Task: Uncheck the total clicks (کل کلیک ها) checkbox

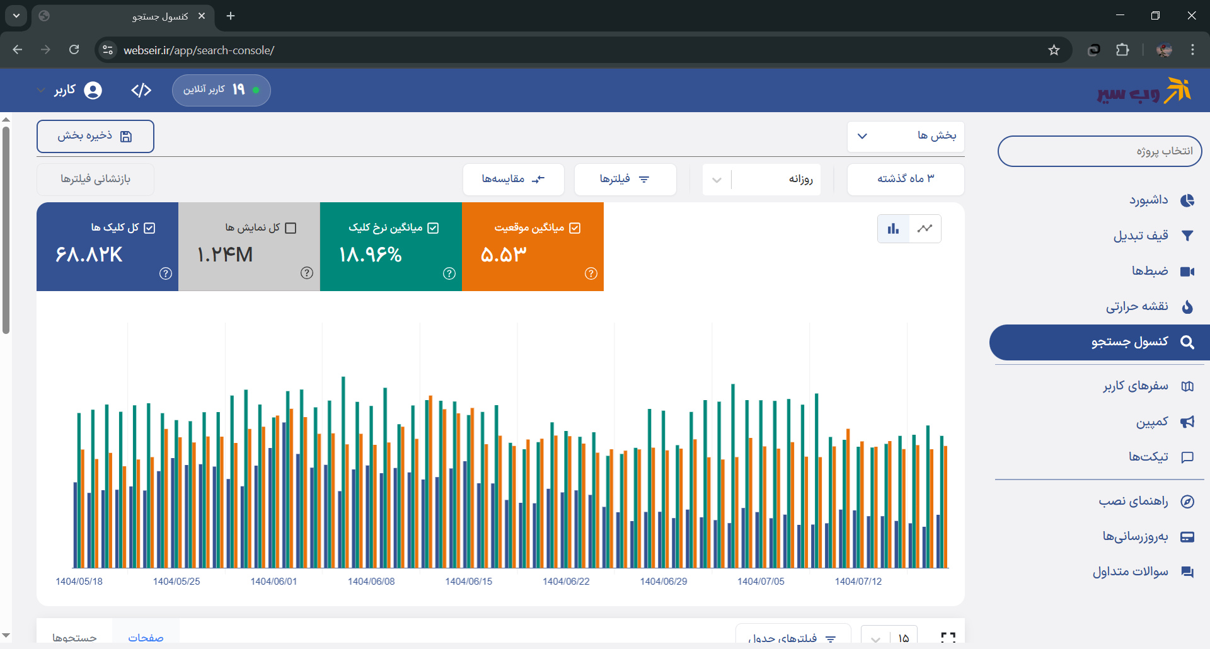Action: click(x=149, y=228)
